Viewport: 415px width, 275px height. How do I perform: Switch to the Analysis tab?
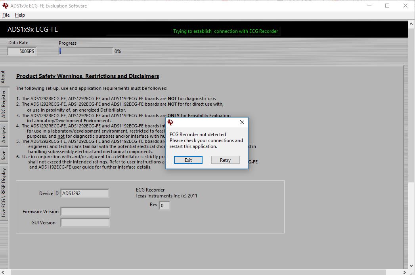click(4, 134)
